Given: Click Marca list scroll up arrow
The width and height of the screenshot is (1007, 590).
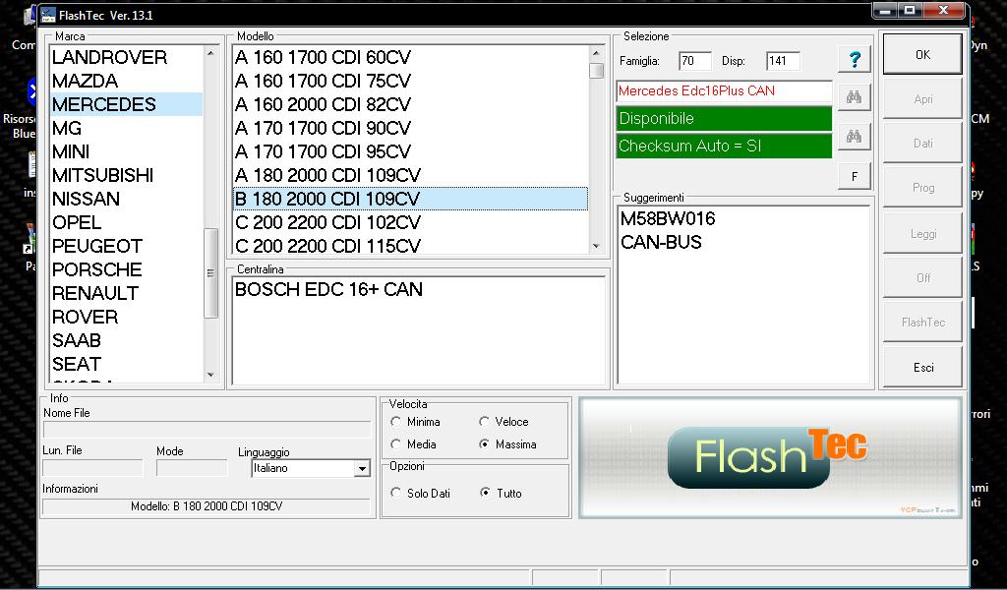Looking at the screenshot, I should 210,53.
